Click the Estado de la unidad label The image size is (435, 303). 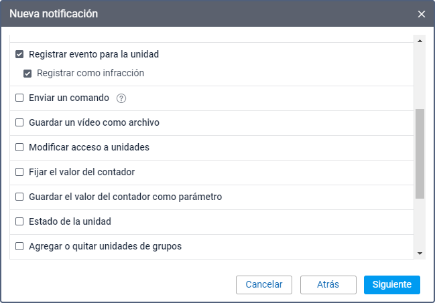[x=70, y=221]
